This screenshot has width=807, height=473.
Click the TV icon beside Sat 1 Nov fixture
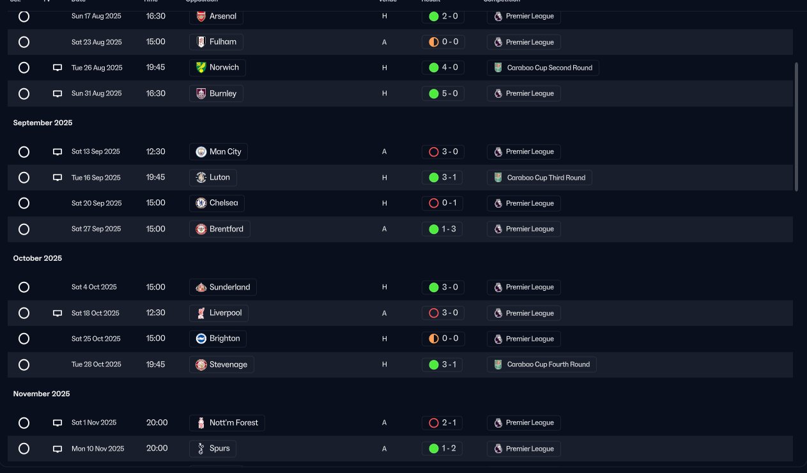pyautogui.click(x=58, y=423)
